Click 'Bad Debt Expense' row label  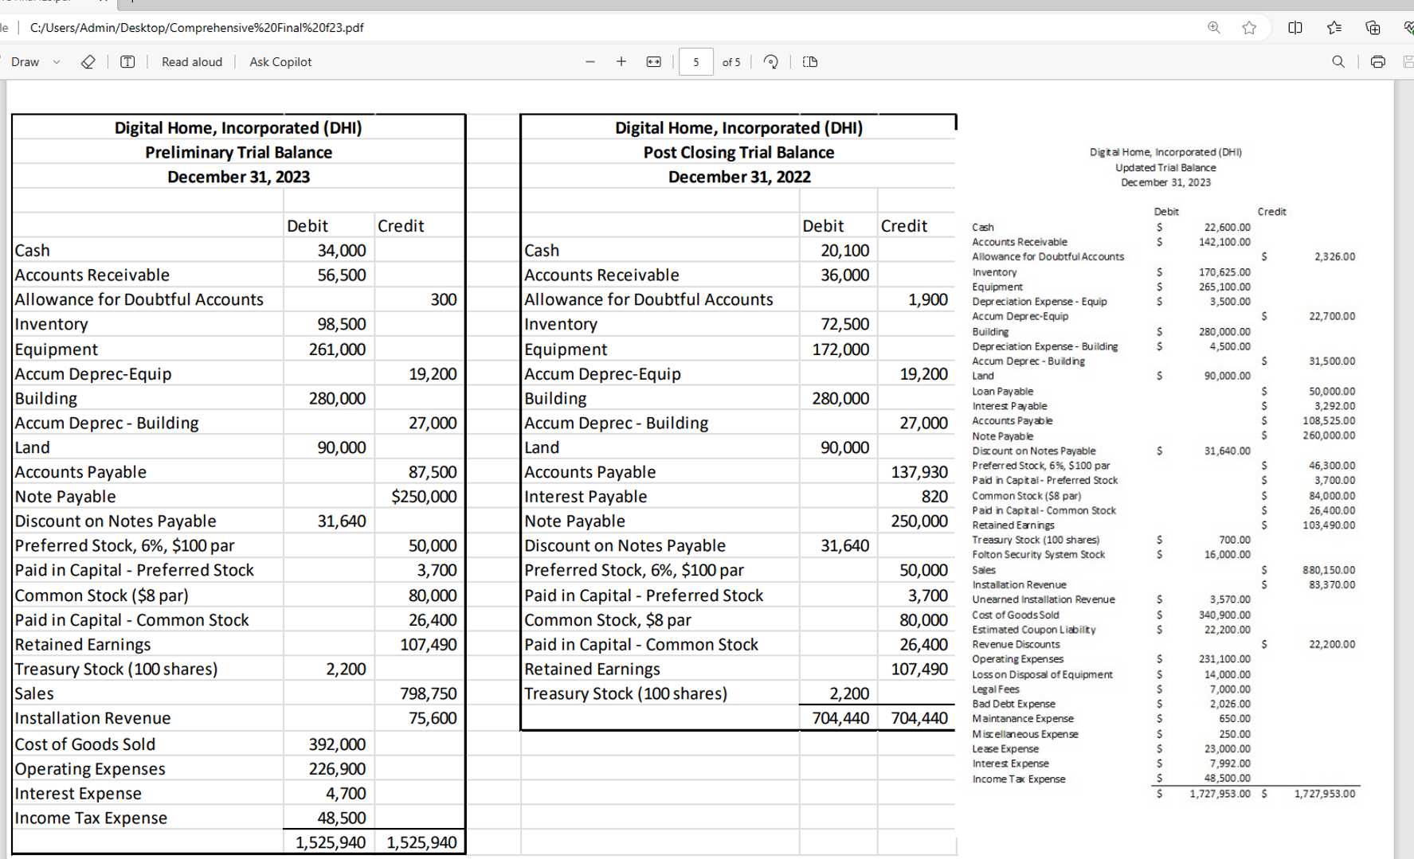(1013, 704)
